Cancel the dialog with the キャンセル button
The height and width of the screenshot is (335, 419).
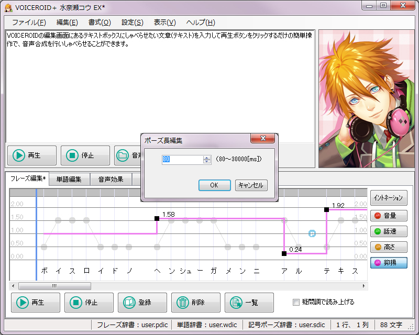(x=251, y=185)
